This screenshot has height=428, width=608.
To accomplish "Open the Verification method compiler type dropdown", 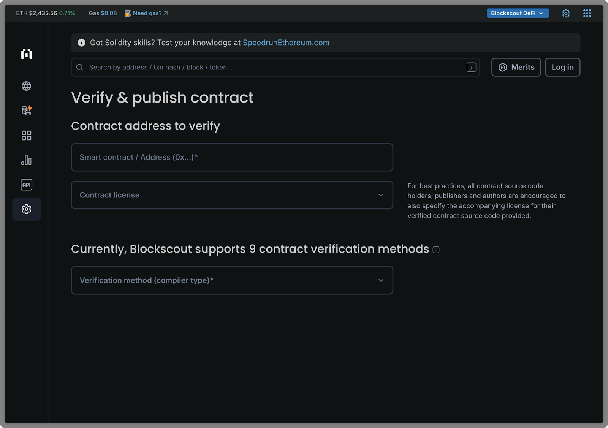I will point(232,280).
